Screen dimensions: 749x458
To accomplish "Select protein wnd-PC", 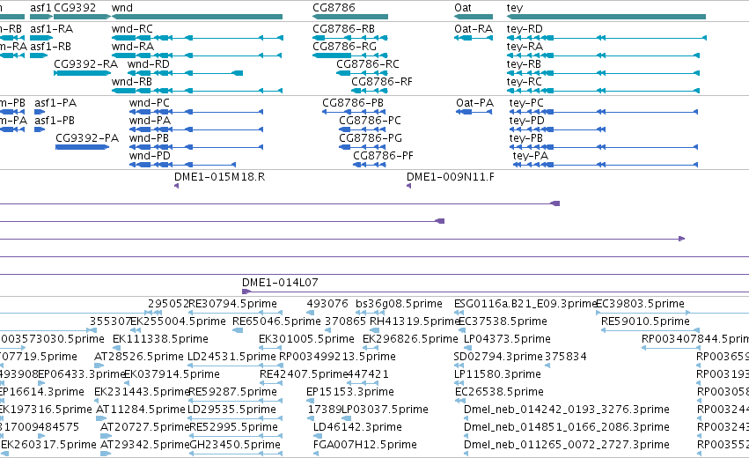I will [149, 103].
